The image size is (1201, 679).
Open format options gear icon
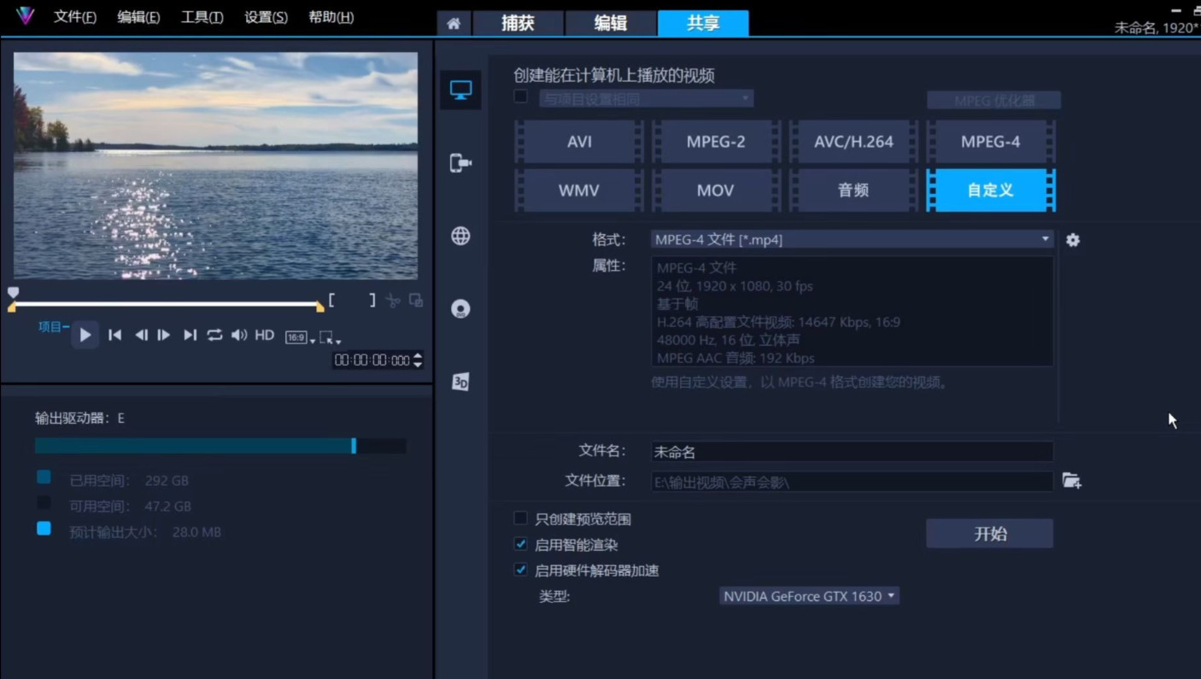(x=1073, y=240)
